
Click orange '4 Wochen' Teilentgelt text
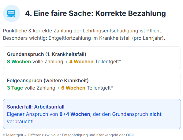(x=81, y=61)
